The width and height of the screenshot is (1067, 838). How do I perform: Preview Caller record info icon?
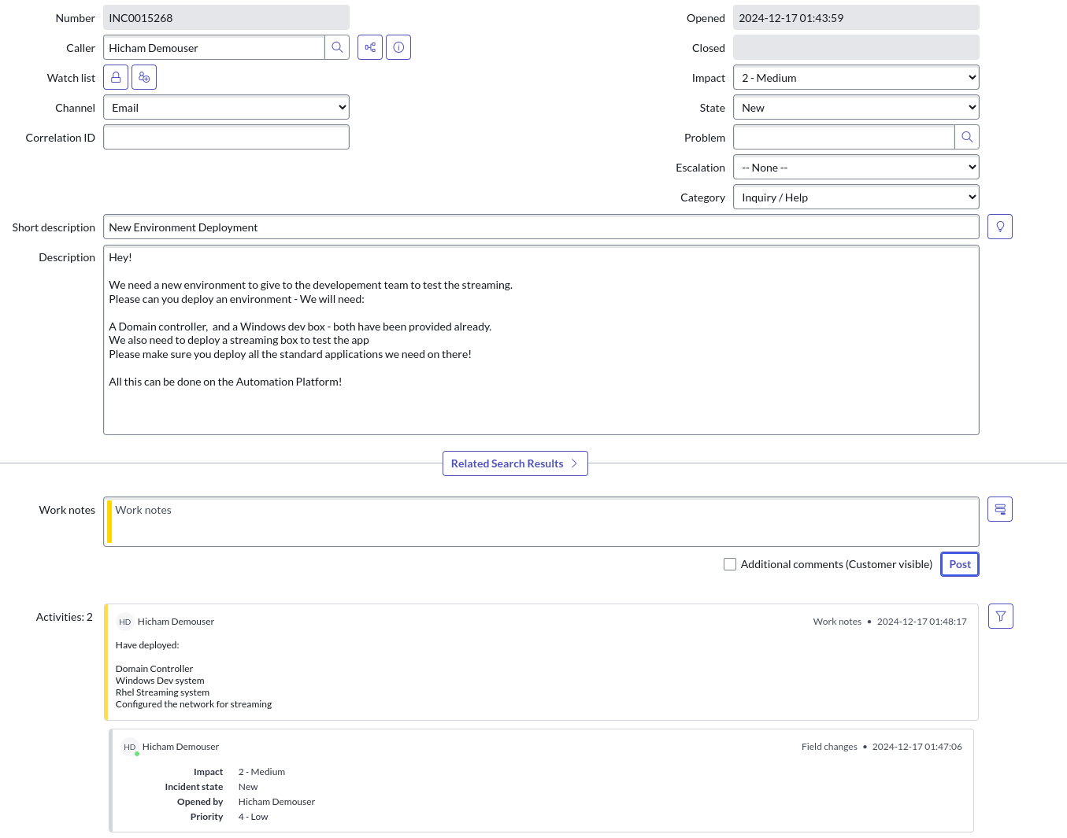398,47
